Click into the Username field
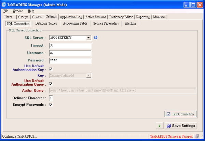 coord(70,53)
